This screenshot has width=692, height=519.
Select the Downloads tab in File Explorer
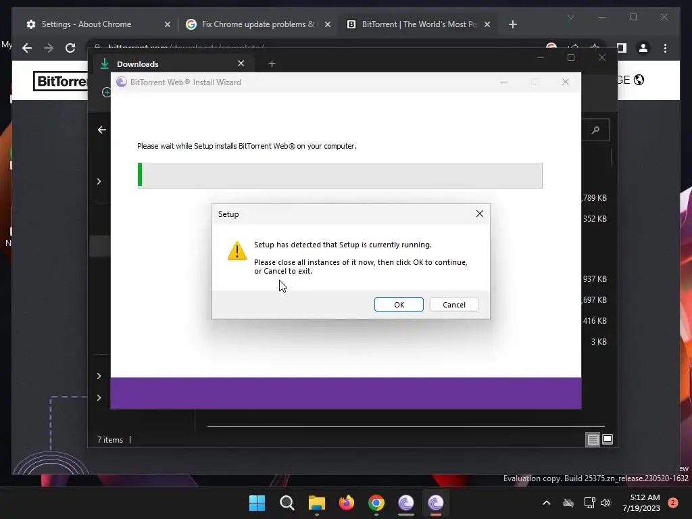173,64
